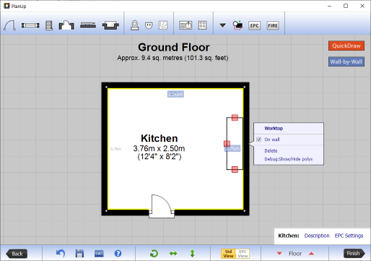Maximize the PlanUp window
Image resolution: width=371 pixels, height=261 pixels.
pos(346,6)
